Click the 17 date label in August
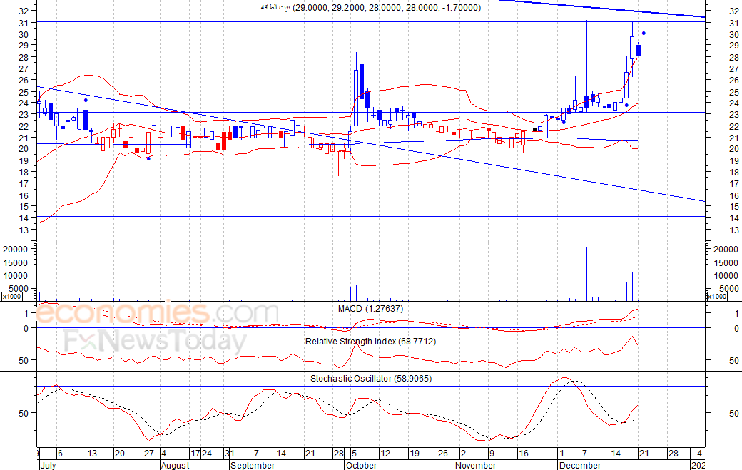Screen dimensions: 742x470 tap(195, 454)
